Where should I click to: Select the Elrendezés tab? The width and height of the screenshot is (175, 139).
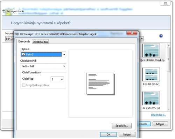24,41
